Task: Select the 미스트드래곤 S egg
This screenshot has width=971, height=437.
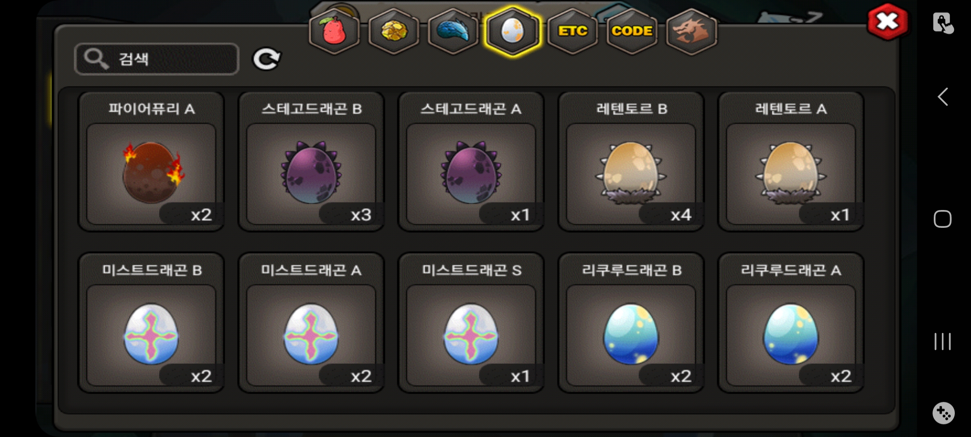Action: [x=471, y=323]
